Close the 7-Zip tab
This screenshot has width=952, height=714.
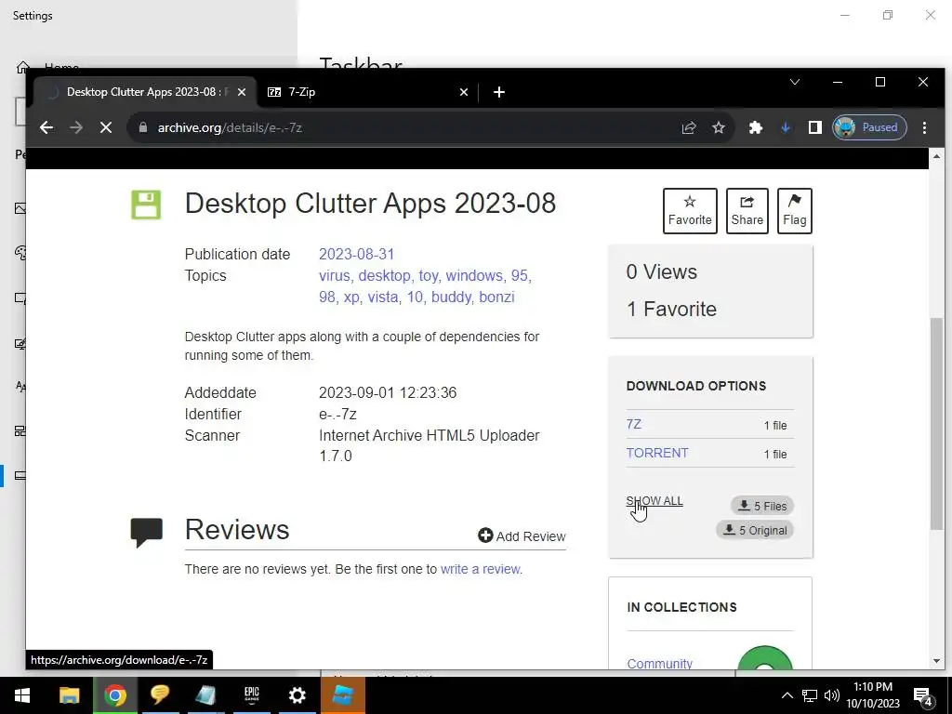point(464,92)
